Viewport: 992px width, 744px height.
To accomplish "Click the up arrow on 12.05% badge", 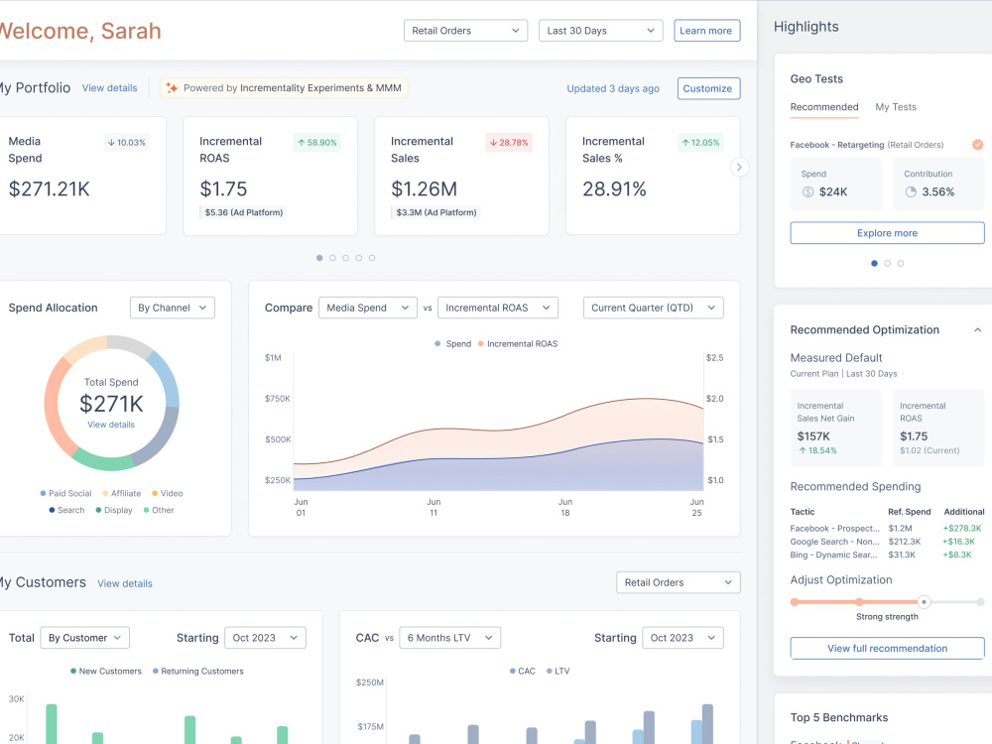I will point(685,142).
